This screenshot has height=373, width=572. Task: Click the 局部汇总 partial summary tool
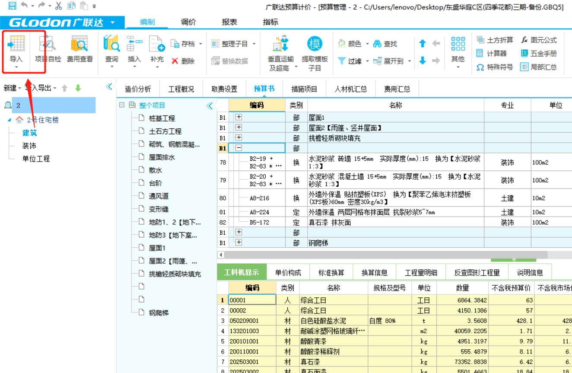pos(539,67)
